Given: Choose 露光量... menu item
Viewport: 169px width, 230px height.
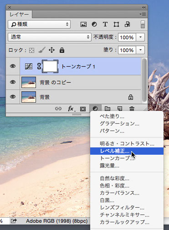Looking at the screenshot, I should (127, 166).
